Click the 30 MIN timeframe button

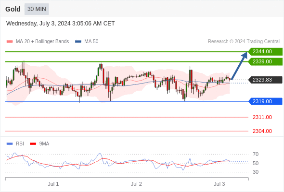pos(37,9)
